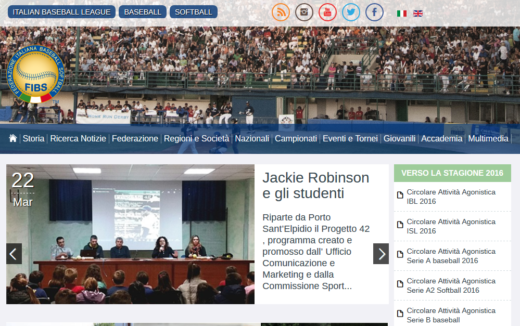Screen dimensions: 520x326
Task: Open Ricerca Notizie in navigation
Action: click(x=78, y=138)
